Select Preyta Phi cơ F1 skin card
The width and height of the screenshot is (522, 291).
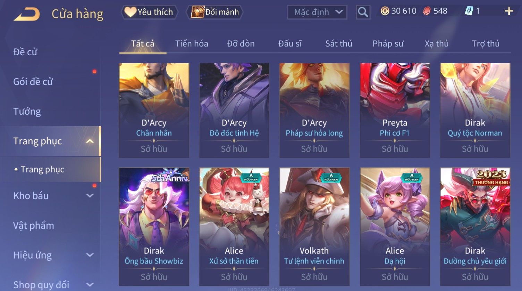tap(395, 111)
